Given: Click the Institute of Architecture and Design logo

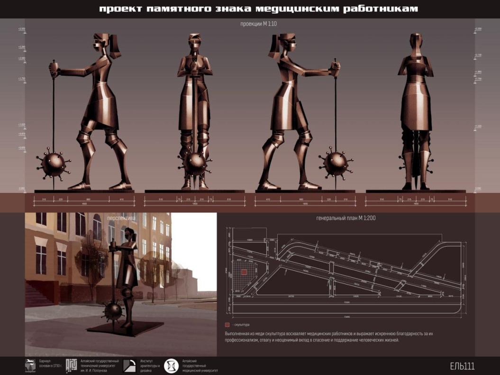Looking at the screenshot, I should point(129,366).
